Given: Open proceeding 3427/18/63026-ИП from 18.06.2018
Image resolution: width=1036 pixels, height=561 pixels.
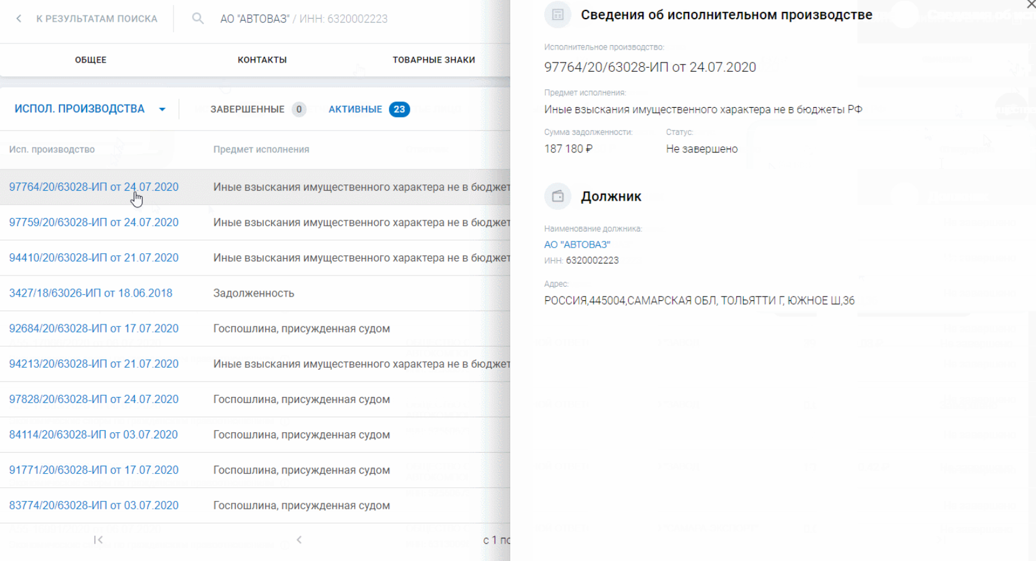Looking at the screenshot, I should click(x=90, y=293).
